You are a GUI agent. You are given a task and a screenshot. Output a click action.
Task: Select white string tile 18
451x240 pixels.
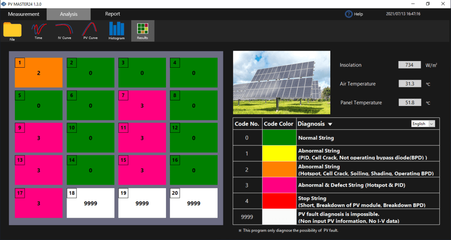tap(90, 203)
